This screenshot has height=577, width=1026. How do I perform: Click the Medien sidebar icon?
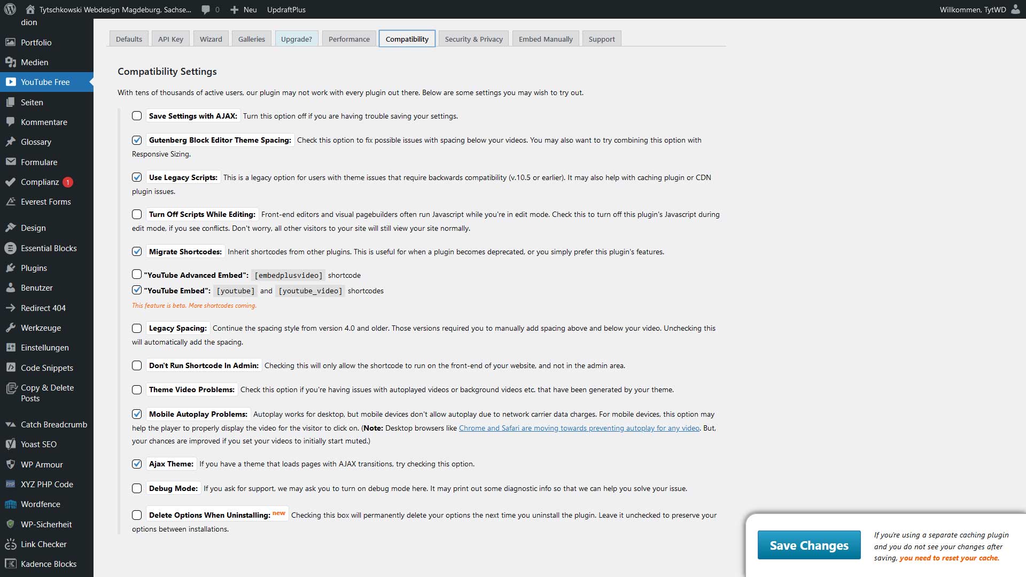pos(10,62)
